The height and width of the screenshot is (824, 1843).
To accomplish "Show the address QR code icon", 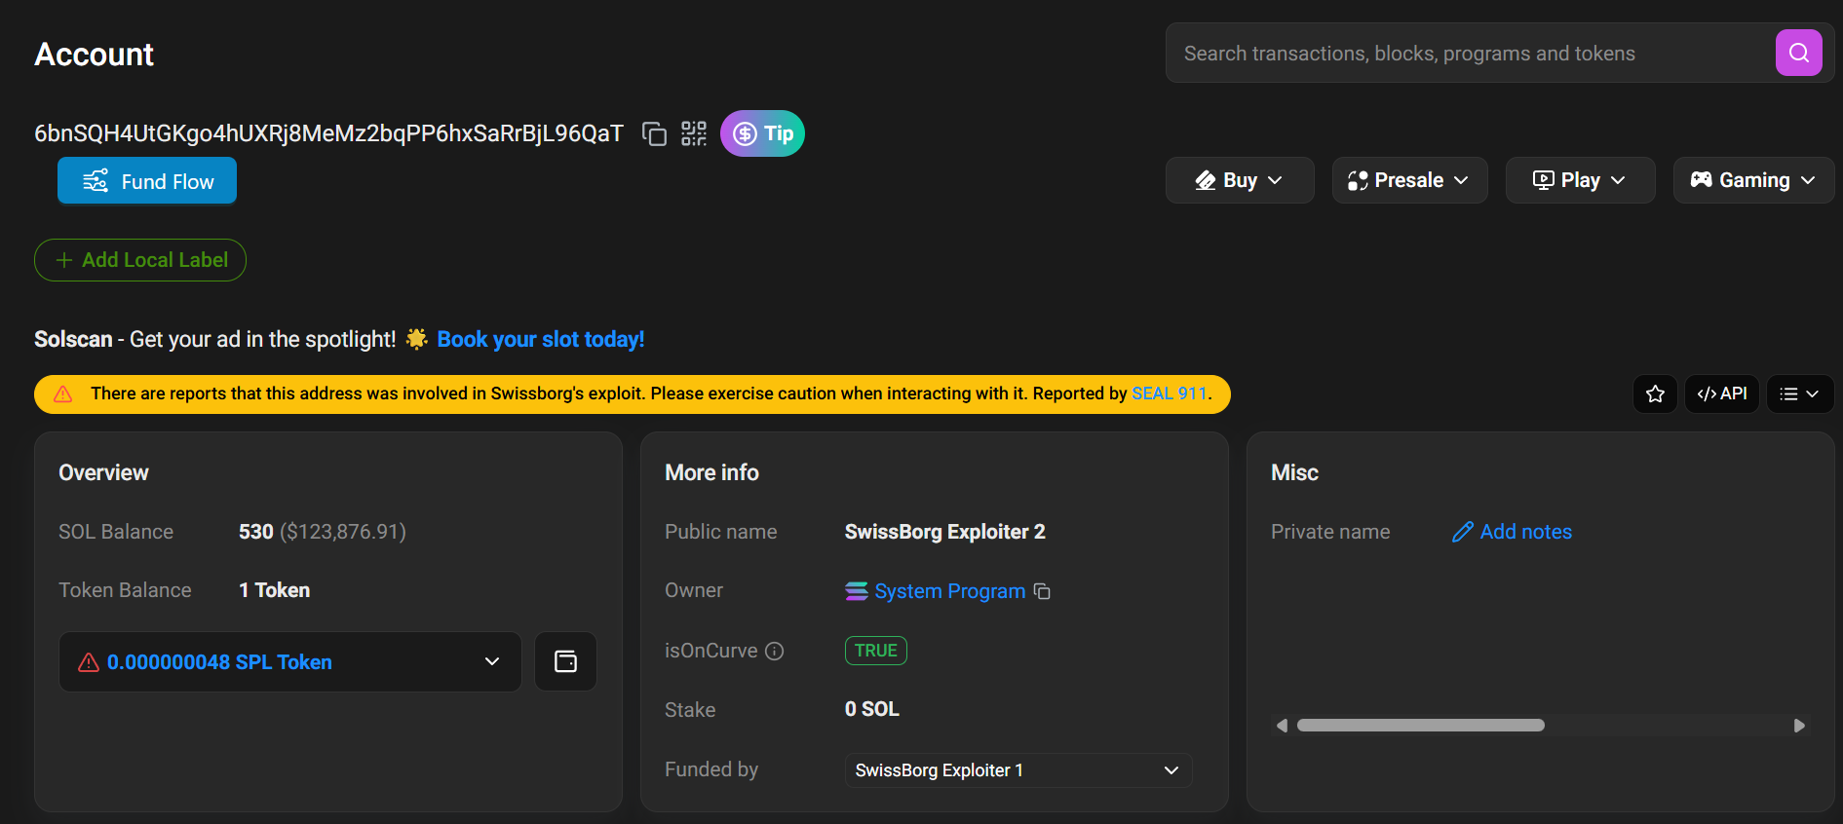I will pyautogui.click(x=694, y=133).
